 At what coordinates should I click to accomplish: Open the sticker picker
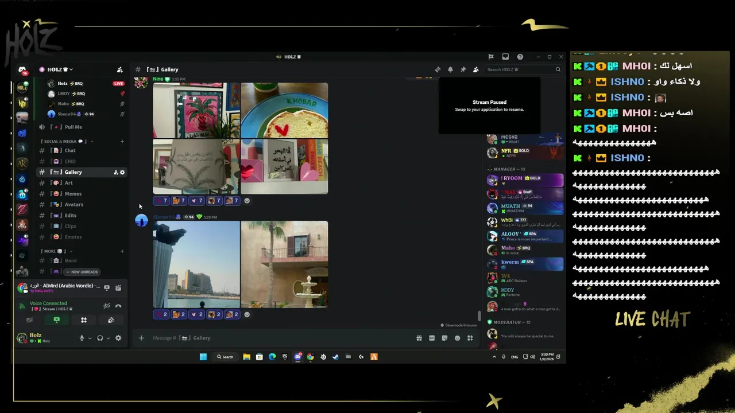click(x=444, y=338)
